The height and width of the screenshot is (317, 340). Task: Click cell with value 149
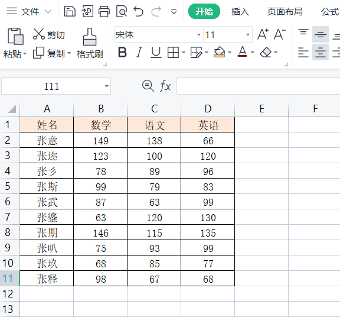tap(100, 140)
